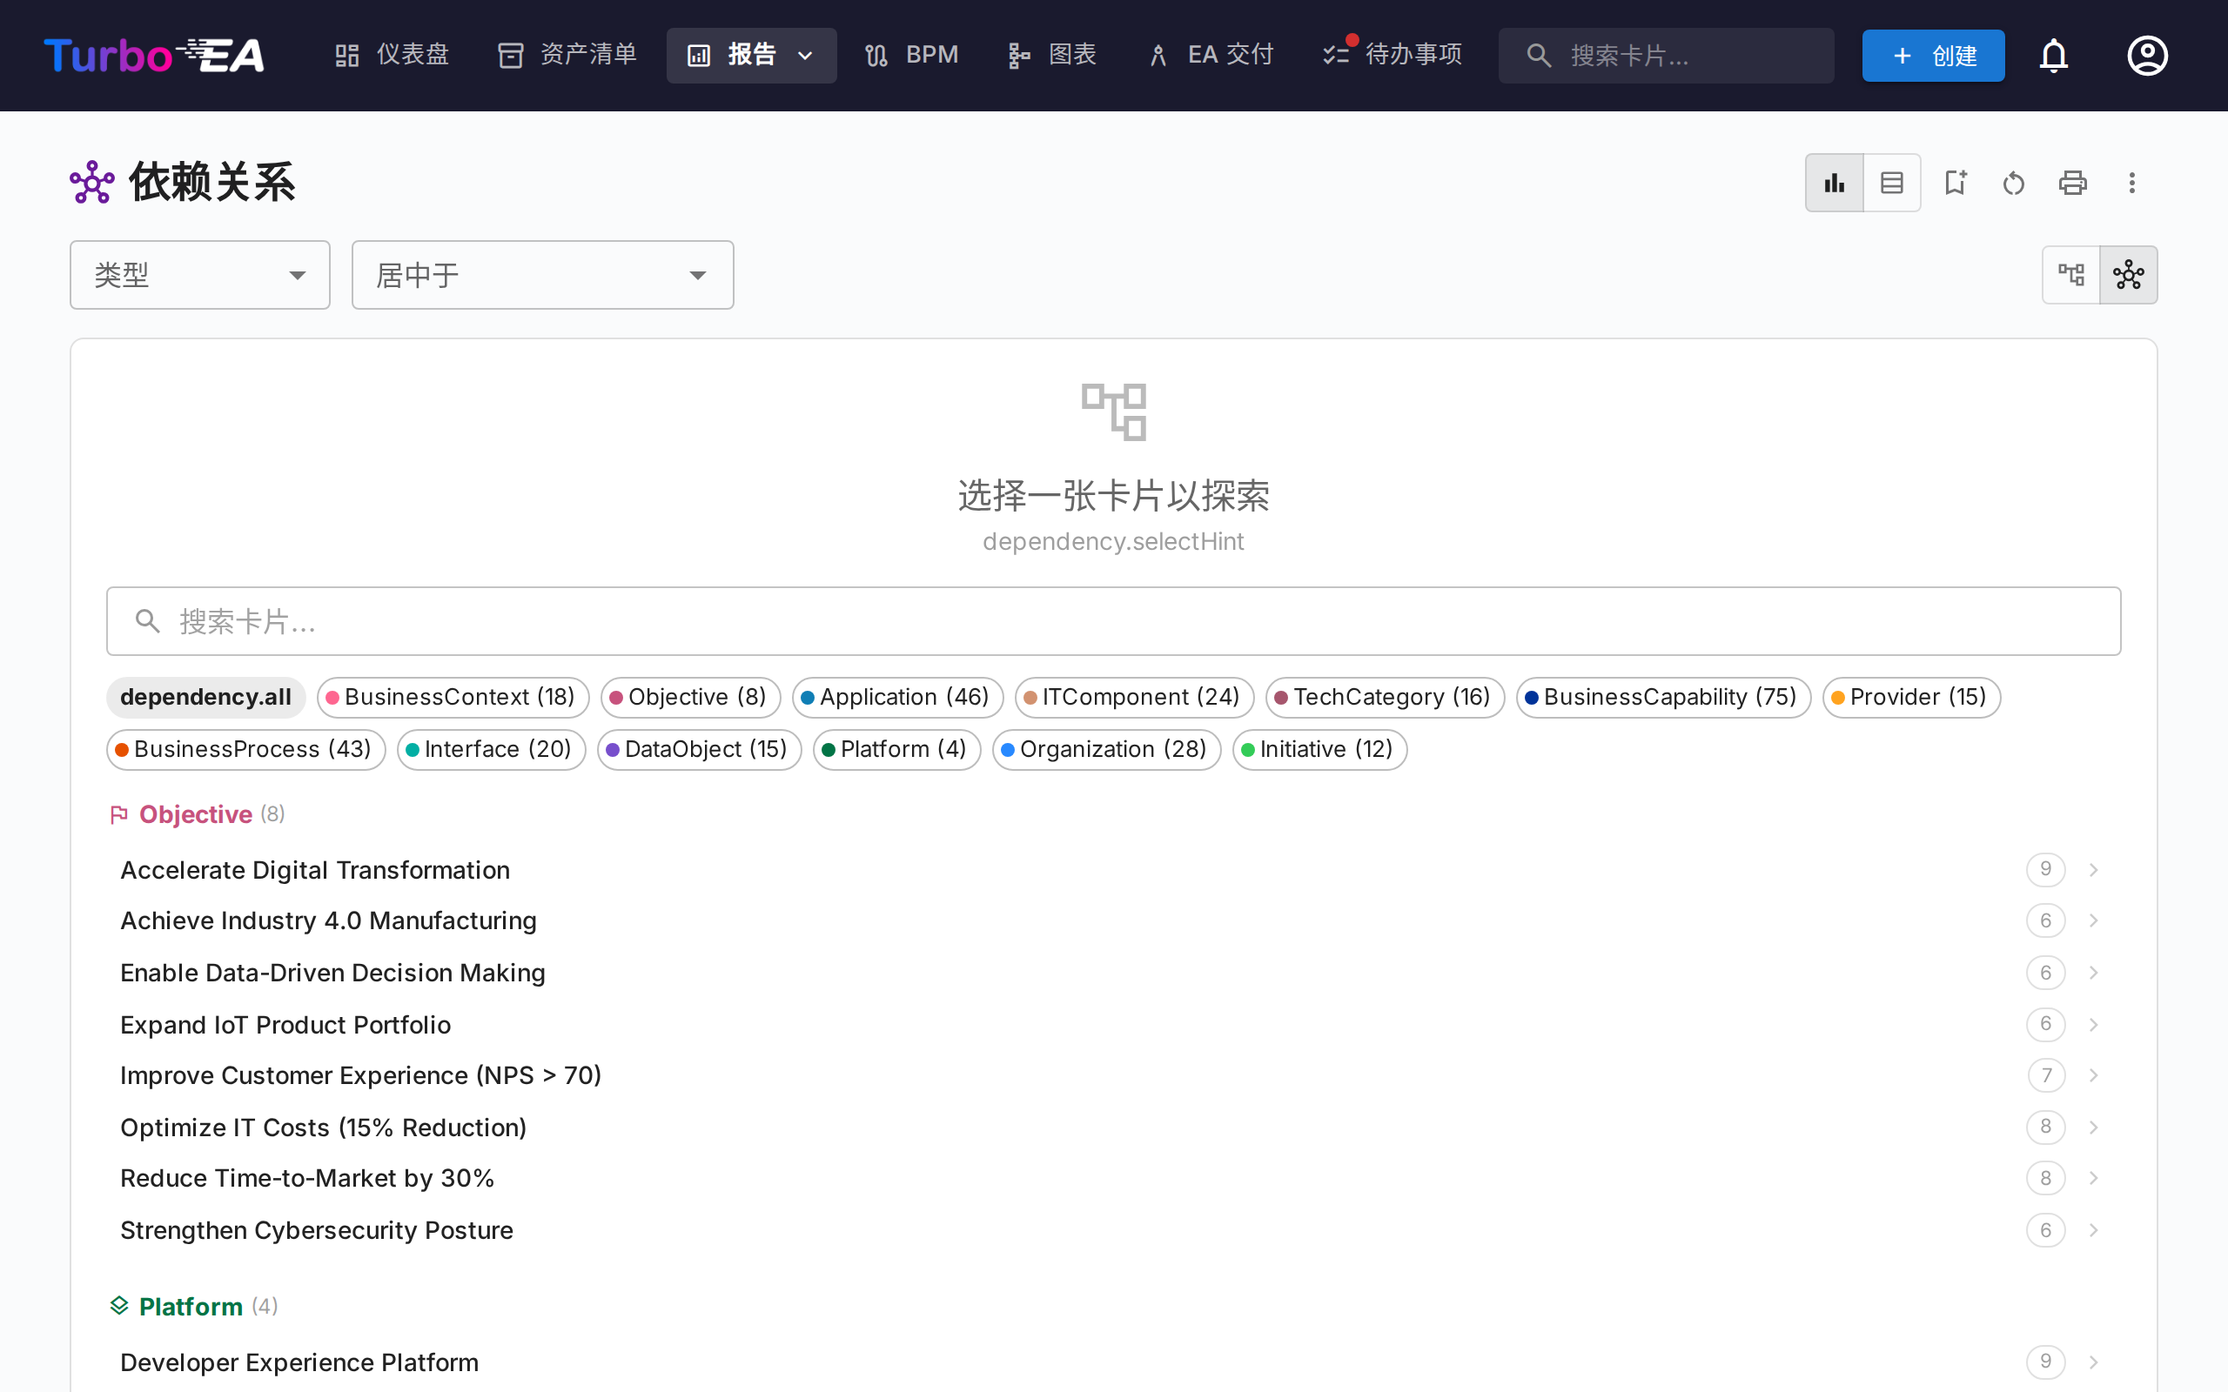This screenshot has width=2228, height=1392.
Task: Open the 图表 diagrams section
Action: click(1050, 55)
